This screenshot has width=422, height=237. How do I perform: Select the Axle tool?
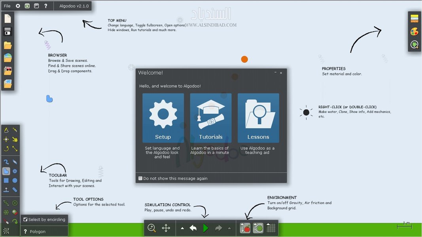[6, 212]
